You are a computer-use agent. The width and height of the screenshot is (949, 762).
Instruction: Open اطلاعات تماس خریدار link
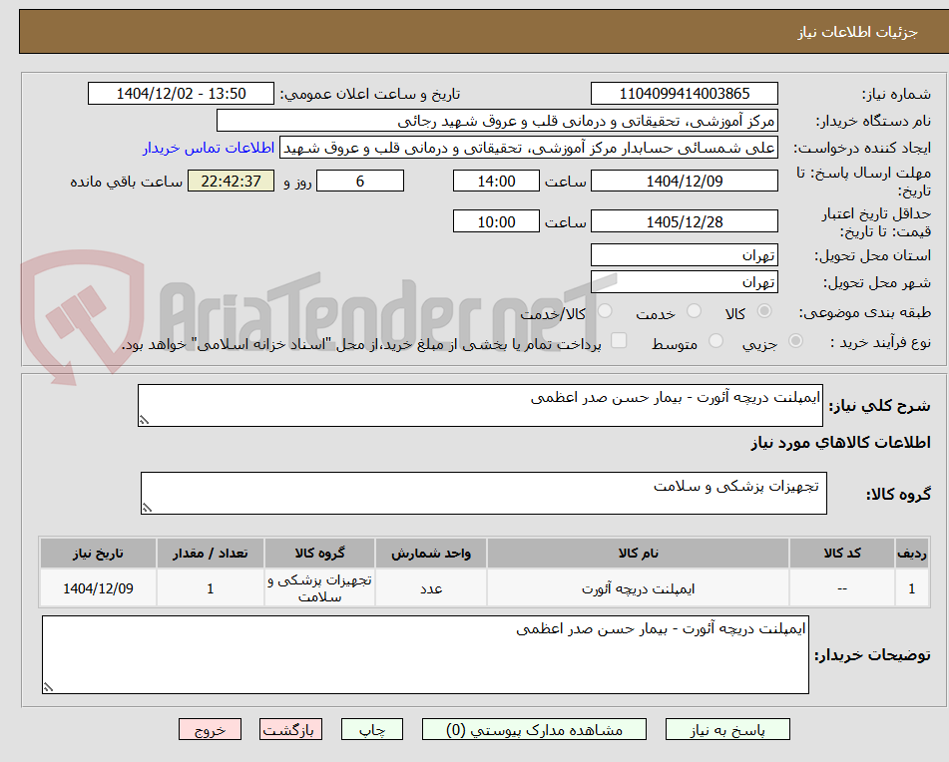click(209, 149)
